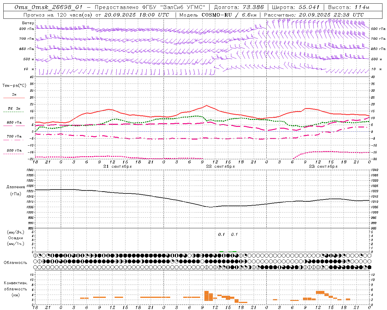Select the Облачность cloud cover label

(15, 262)
